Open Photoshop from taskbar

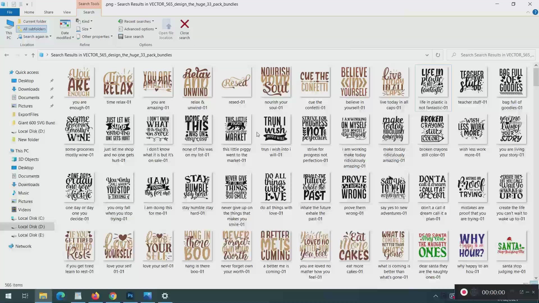(130, 296)
